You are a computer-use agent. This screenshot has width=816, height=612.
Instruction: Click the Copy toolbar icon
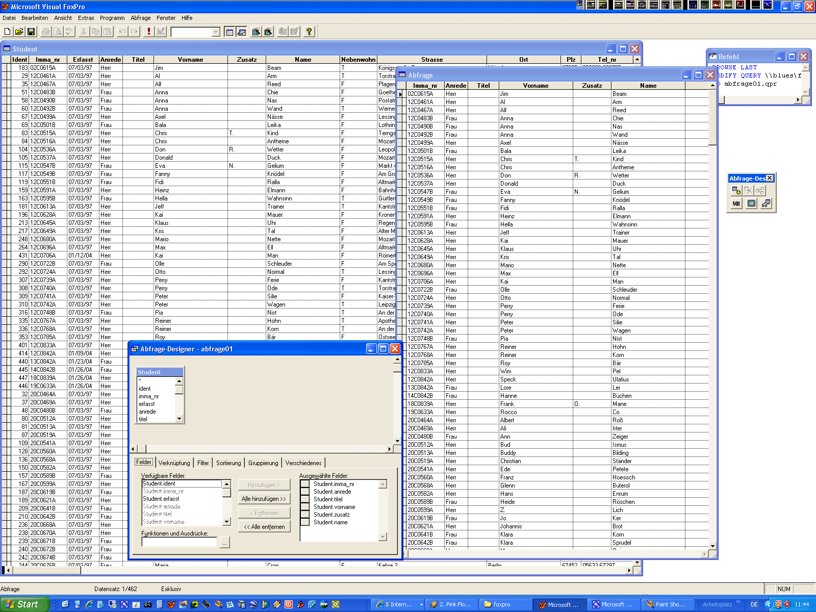pyautogui.click(x=96, y=32)
